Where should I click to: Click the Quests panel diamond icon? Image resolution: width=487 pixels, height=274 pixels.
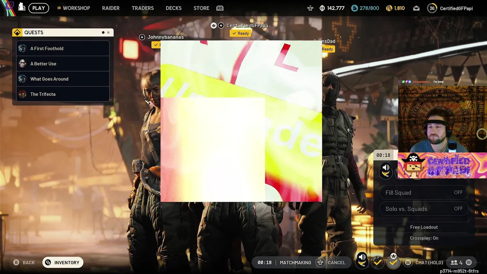(x=17, y=32)
